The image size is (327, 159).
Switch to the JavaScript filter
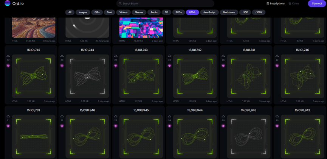[209, 12]
